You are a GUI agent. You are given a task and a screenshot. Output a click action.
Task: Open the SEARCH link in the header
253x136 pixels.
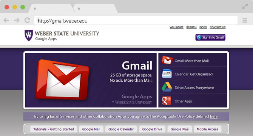tap(191, 27)
